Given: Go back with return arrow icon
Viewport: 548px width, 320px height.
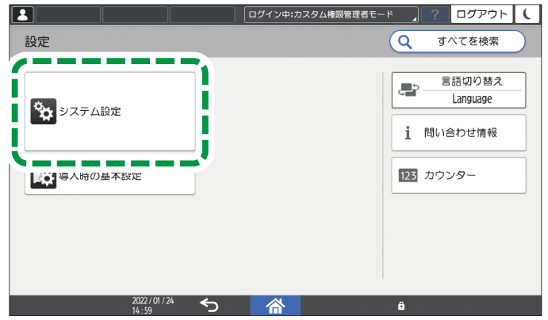Looking at the screenshot, I should 209,305.
